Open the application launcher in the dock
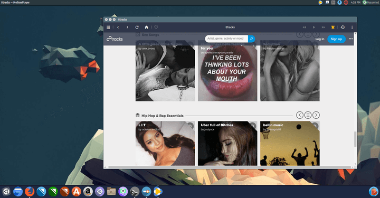The width and height of the screenshot is (380, 198). point(6,192)
